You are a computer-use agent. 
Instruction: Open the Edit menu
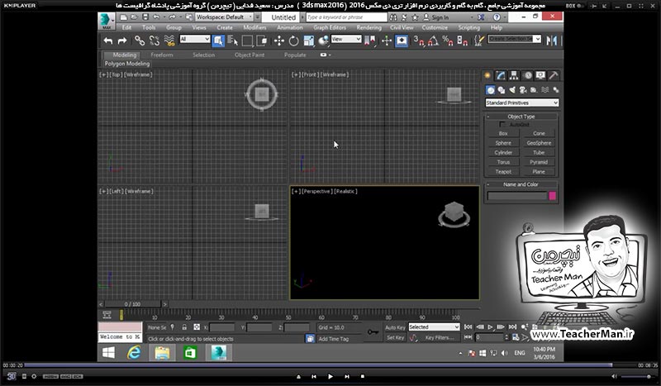click(x=126, y=27)
